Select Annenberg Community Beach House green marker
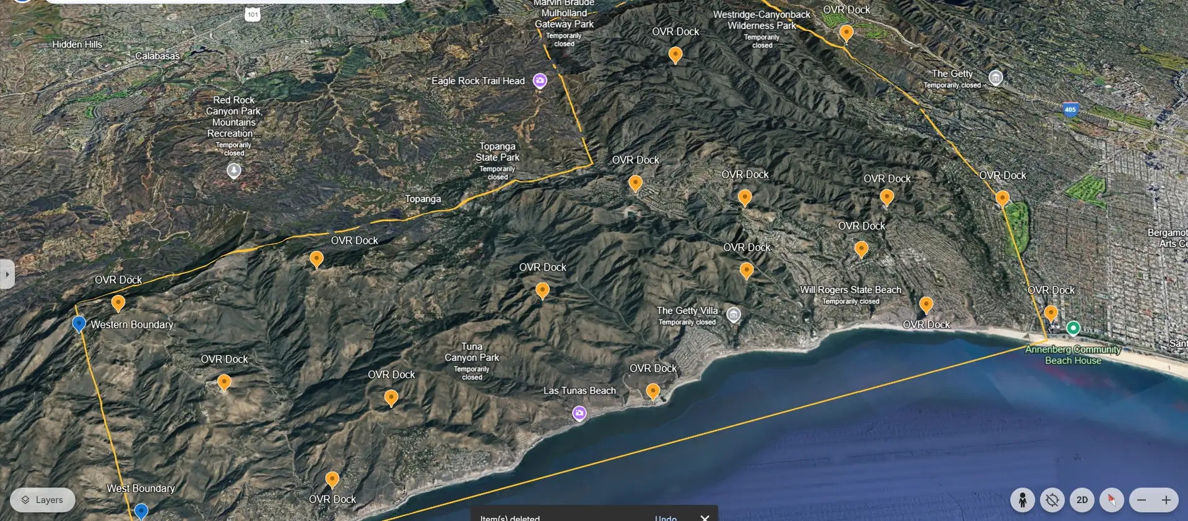Screen dimensions: 1188x521 1073,328
